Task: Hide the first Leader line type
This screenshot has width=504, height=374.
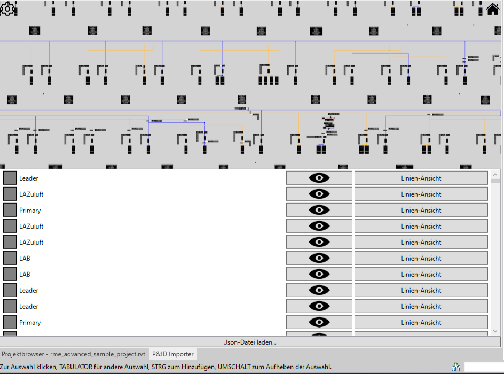Action: [319, 177]
